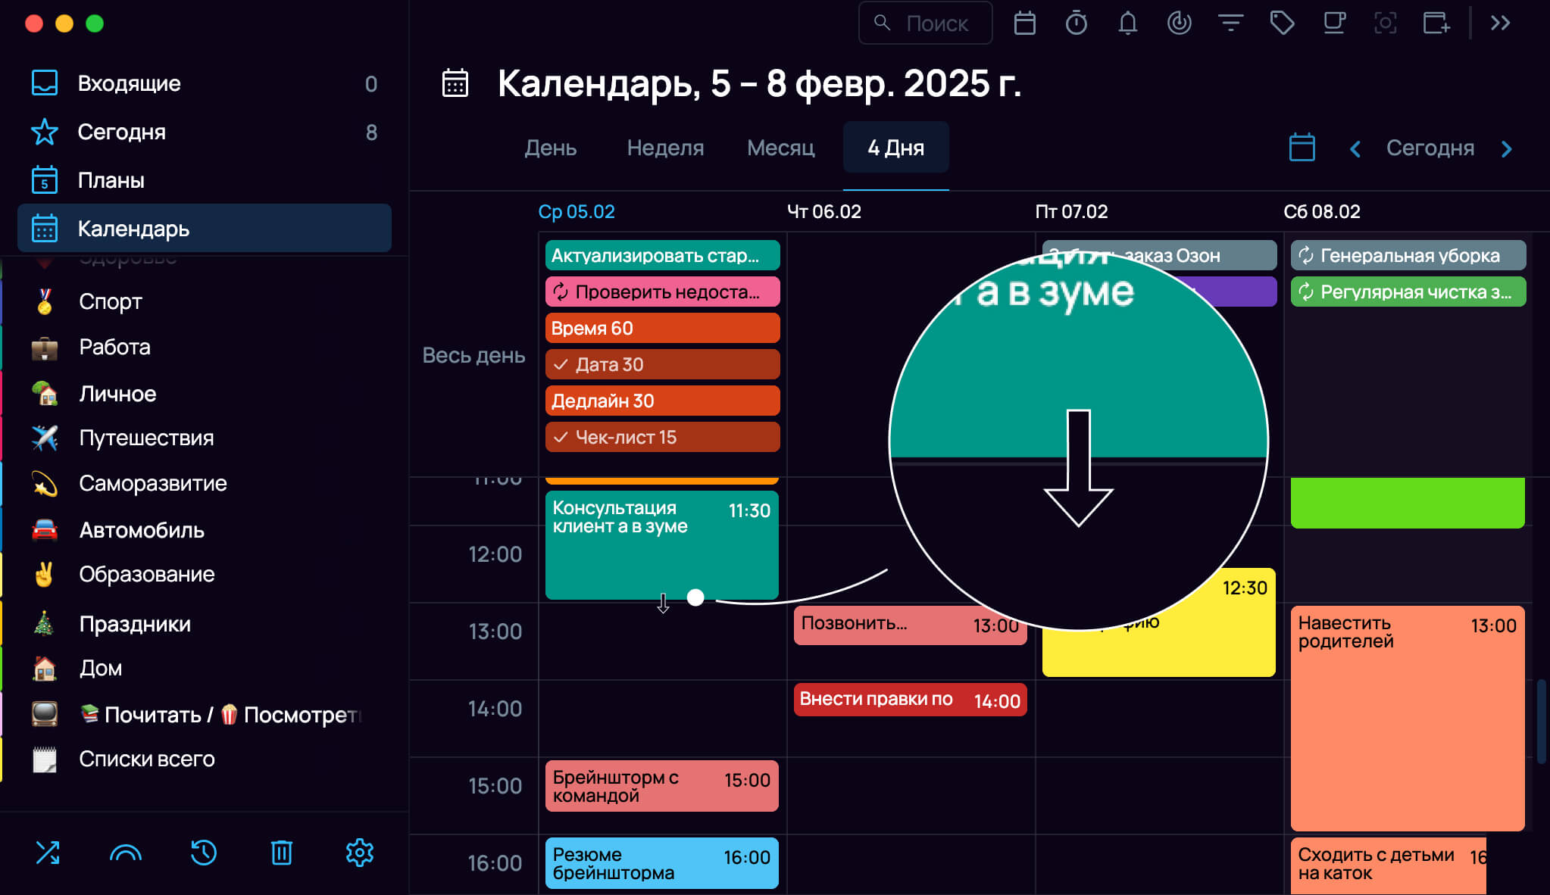Go to previous period with left chevron

1355,148
